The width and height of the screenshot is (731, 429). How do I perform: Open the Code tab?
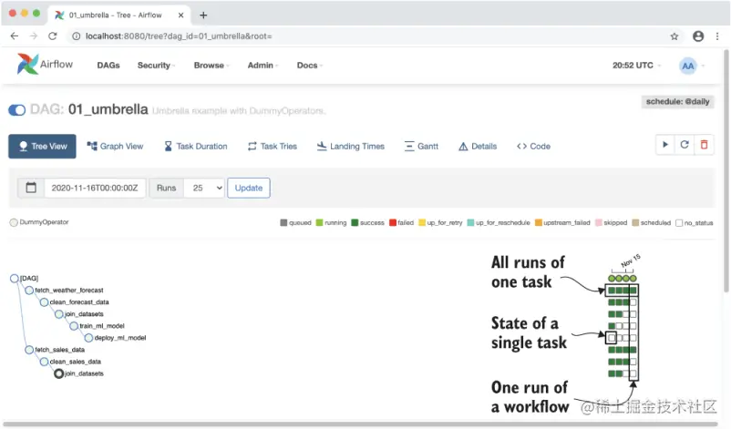[x=534, y=147]
